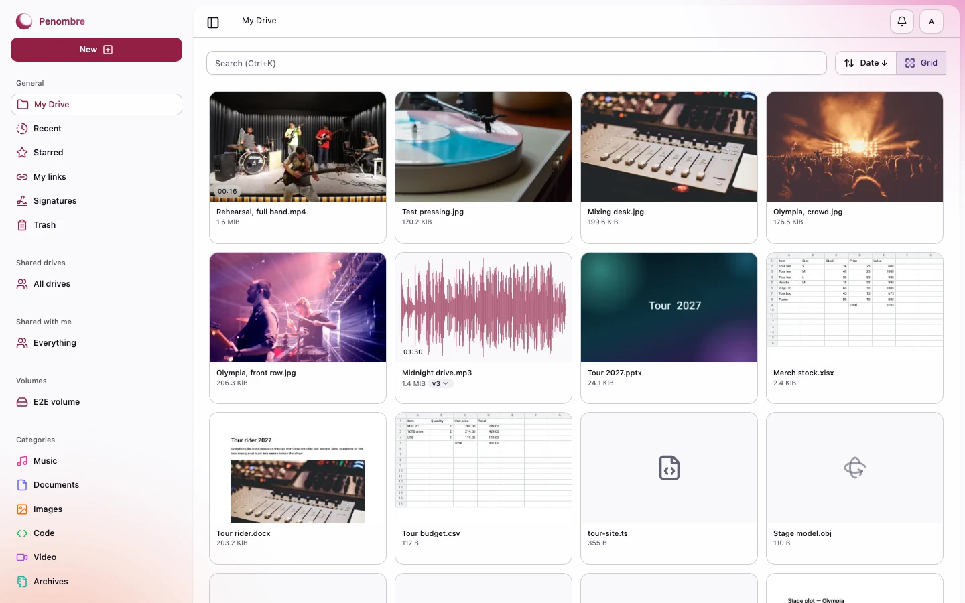Click the Everything shared icon
The height and width of the screenshot is (603, 965).
(x=22, y=343)
